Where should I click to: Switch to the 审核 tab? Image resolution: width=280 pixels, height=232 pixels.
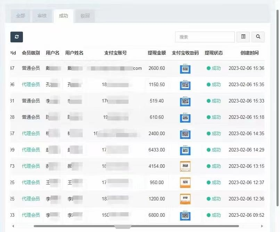[42, 16]
